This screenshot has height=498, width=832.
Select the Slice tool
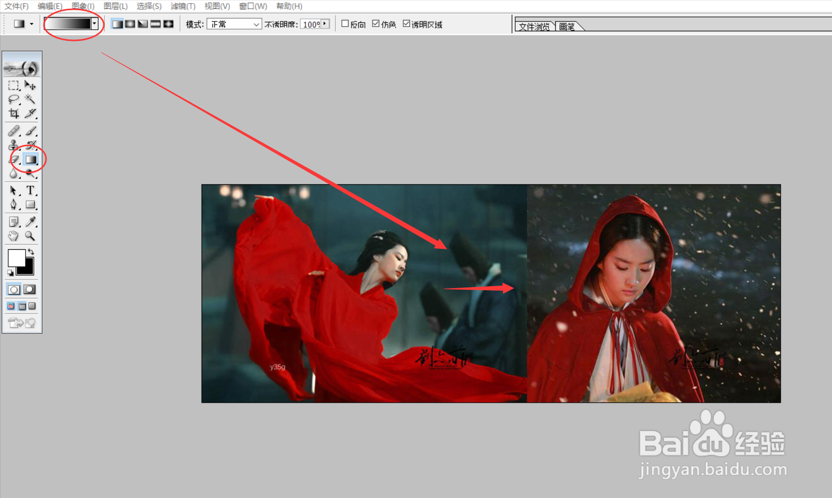(x=31, y=113)
